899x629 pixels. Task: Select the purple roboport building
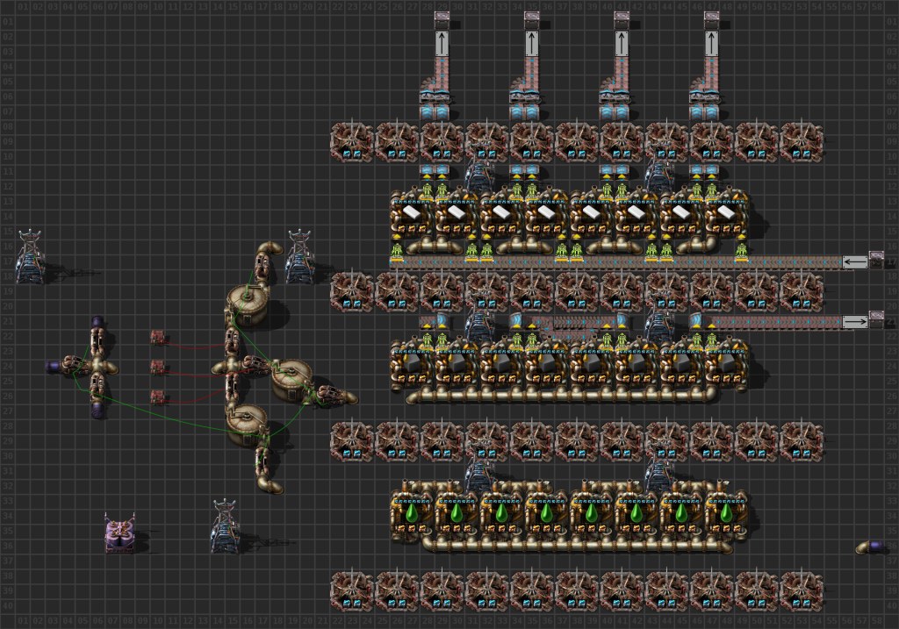tap(119, 533)
